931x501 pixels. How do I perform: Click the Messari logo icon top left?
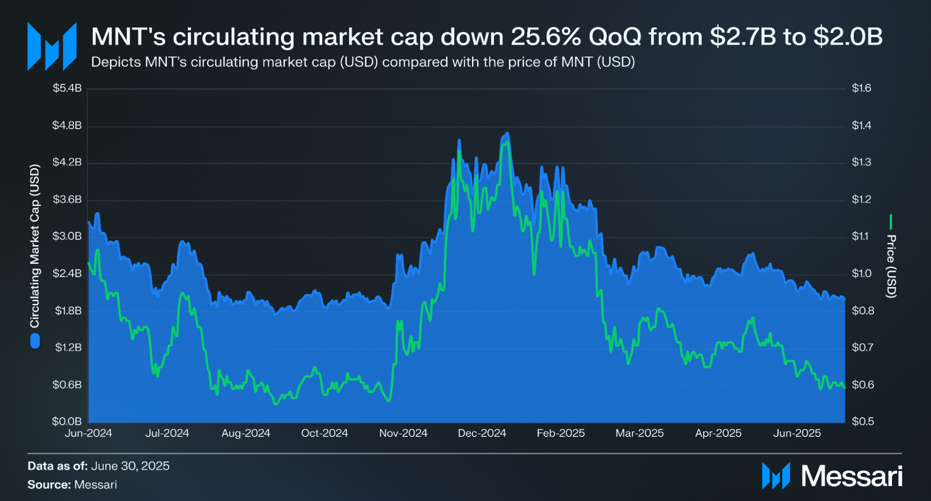click(x=52, y=46)
